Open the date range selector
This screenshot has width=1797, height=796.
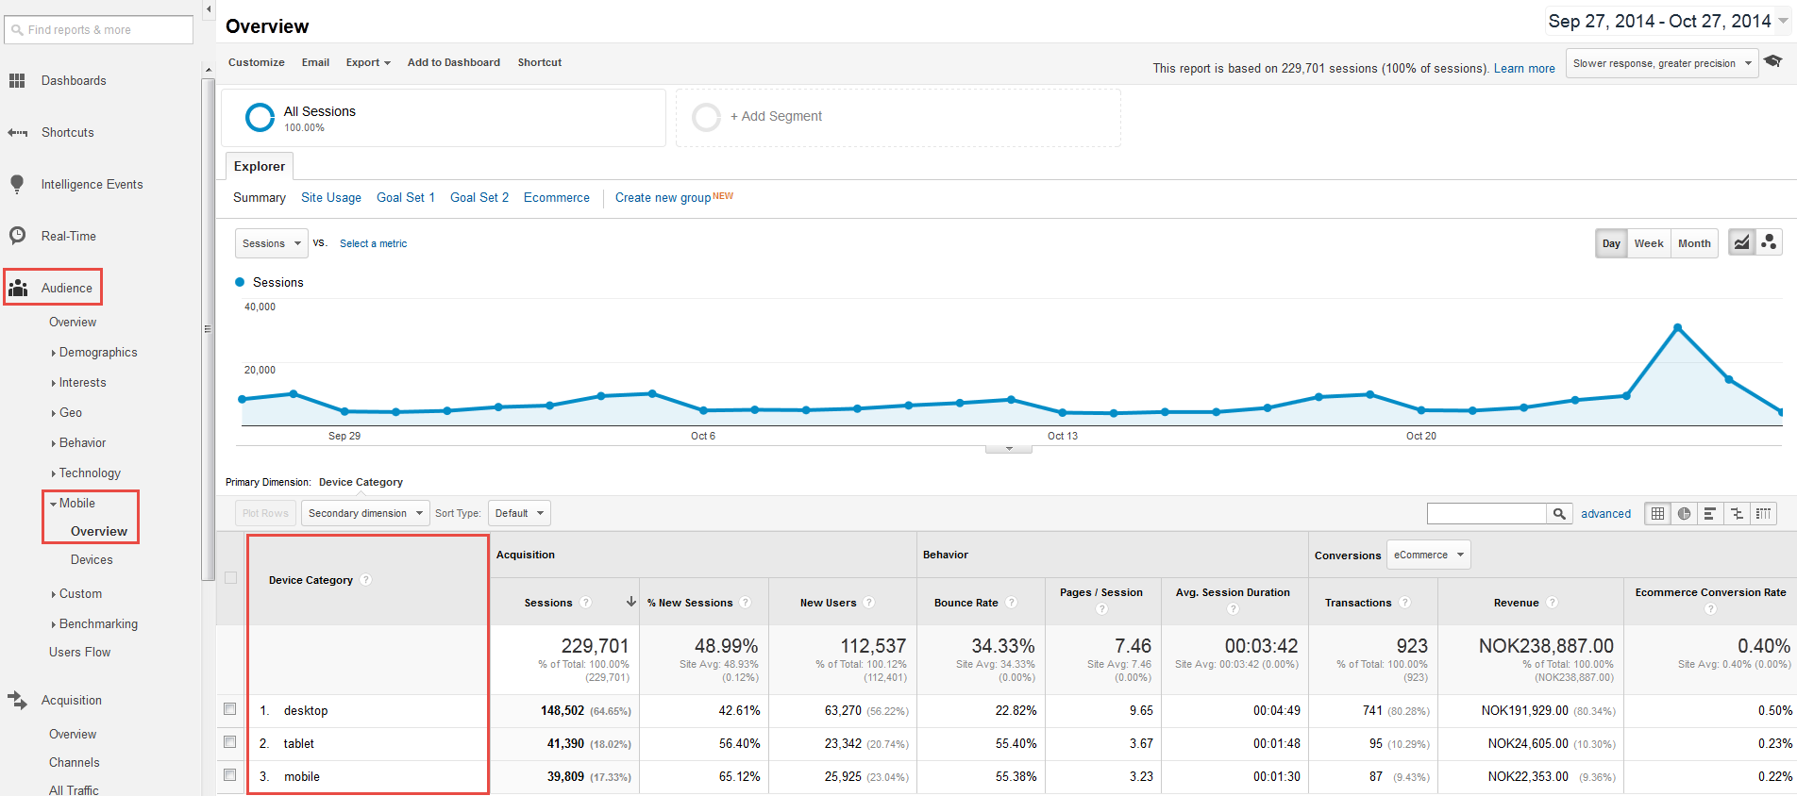pos(1668,21)
